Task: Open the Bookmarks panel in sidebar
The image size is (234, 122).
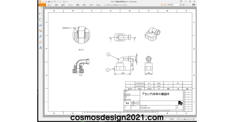Action: click(x=41, y=14)
